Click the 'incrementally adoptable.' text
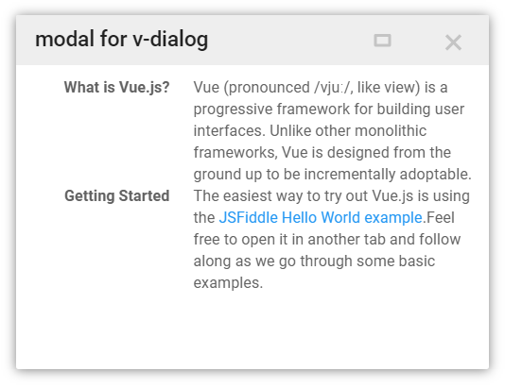Viewport: 505px width, 388px height. click(388, 175)
